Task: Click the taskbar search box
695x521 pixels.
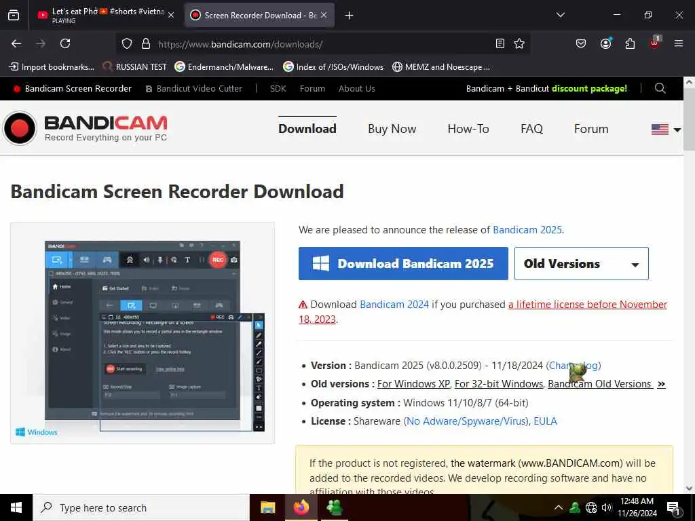Action: [141, 507]
